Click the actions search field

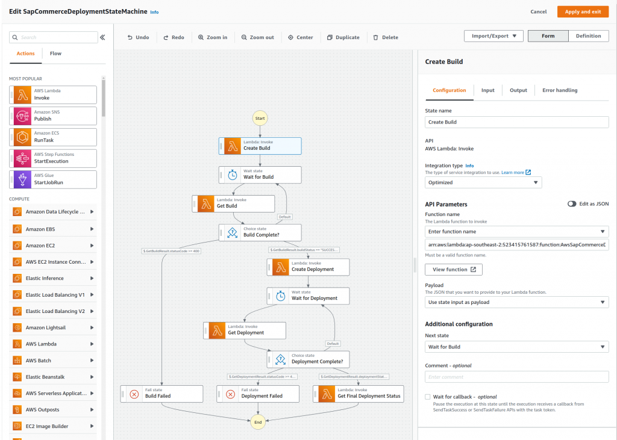pos(53,37)
